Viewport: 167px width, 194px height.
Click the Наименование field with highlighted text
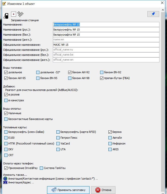click(106, 25)
